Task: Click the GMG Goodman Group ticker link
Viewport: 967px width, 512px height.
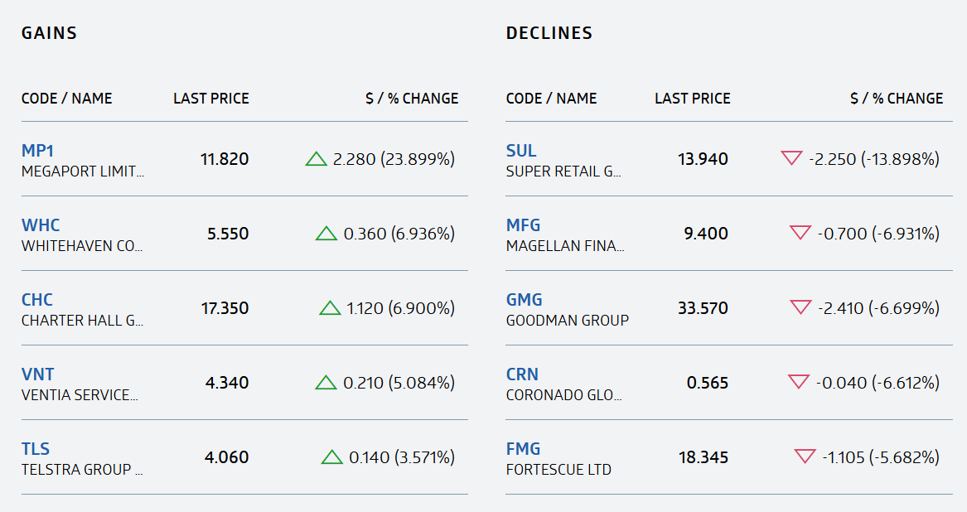Action: coord(522,300)
